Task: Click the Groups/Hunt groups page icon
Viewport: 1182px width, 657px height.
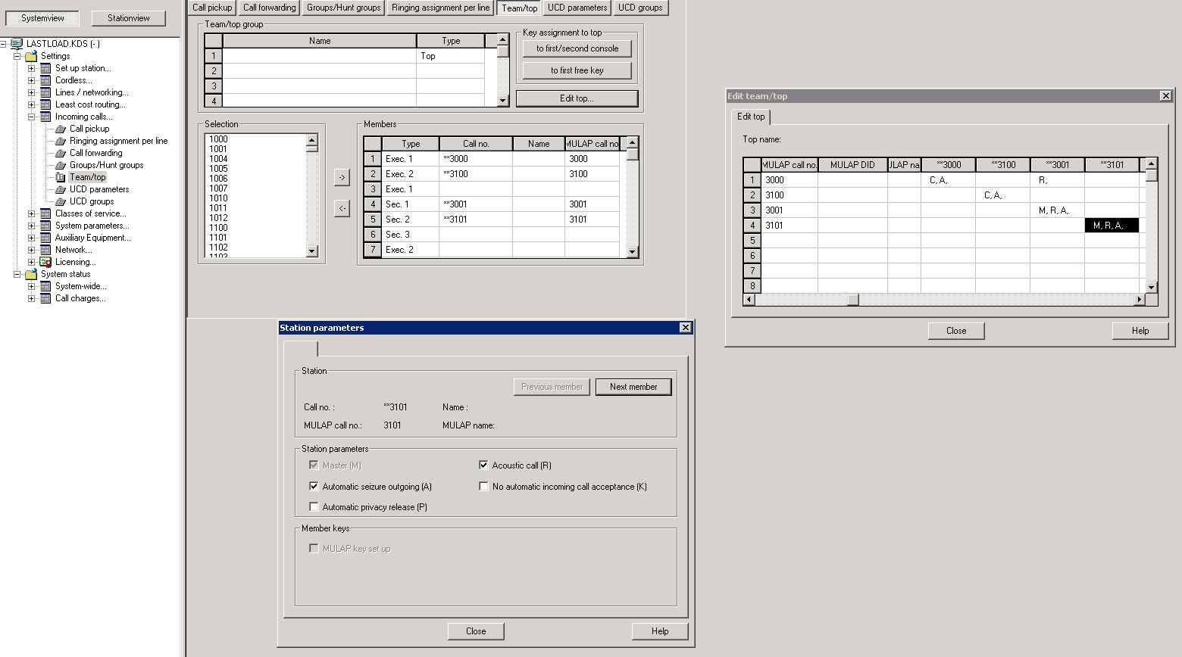Action: point(61,165)
